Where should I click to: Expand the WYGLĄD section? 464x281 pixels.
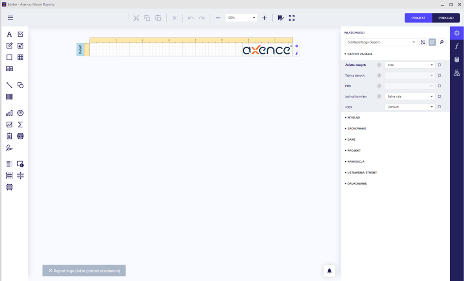click(x=354, y=118)
